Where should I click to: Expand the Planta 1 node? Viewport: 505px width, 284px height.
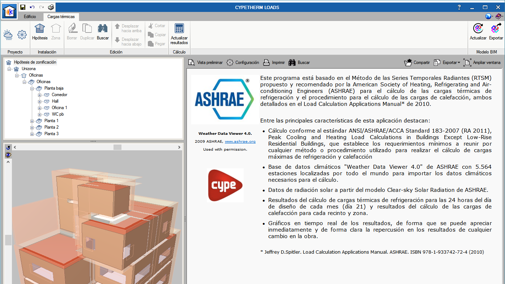pyautogui.click(x=32, y=121)
